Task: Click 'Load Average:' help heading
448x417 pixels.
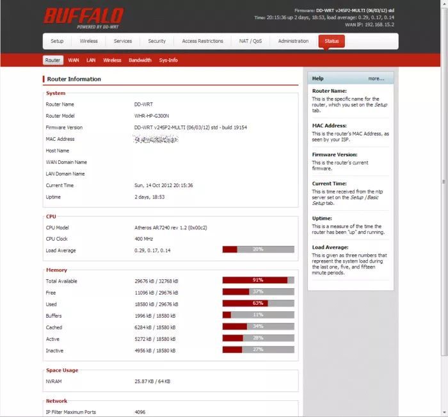Action: [330, 247]
